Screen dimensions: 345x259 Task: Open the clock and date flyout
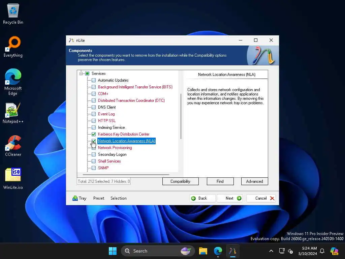(x=308, y=251)
